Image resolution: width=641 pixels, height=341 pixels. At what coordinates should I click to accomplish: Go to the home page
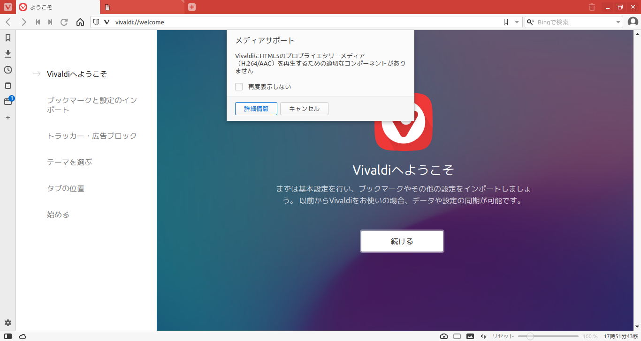[80, 22]
